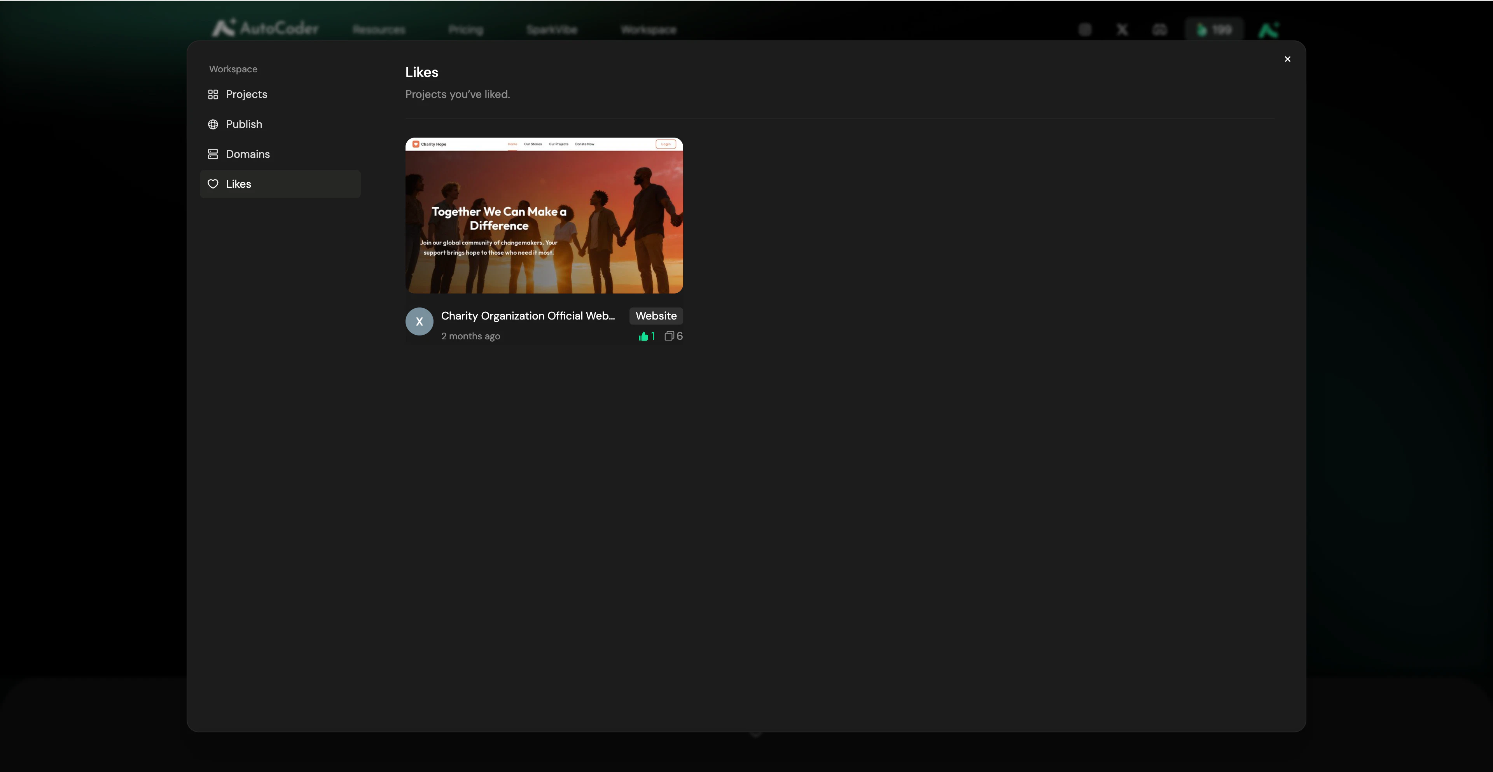Open the Projects section in the sidebar
The width and height of the screenshot is (1493, 772).
247,94
